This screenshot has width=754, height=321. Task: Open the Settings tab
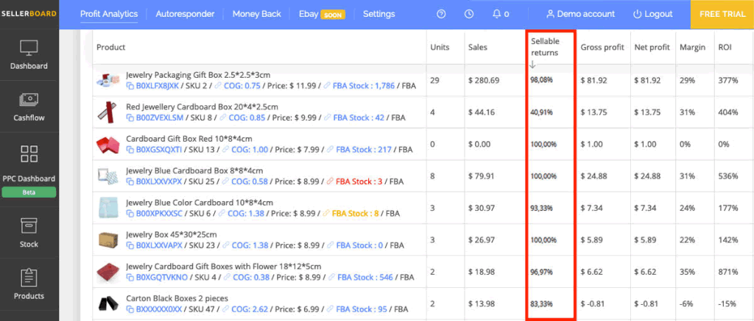pyautogui.click(x=379, y=14)
